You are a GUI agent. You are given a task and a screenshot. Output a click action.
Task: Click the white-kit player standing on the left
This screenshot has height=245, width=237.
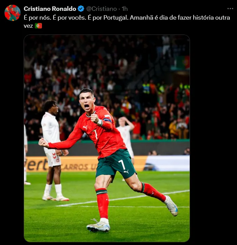point(52,150)
